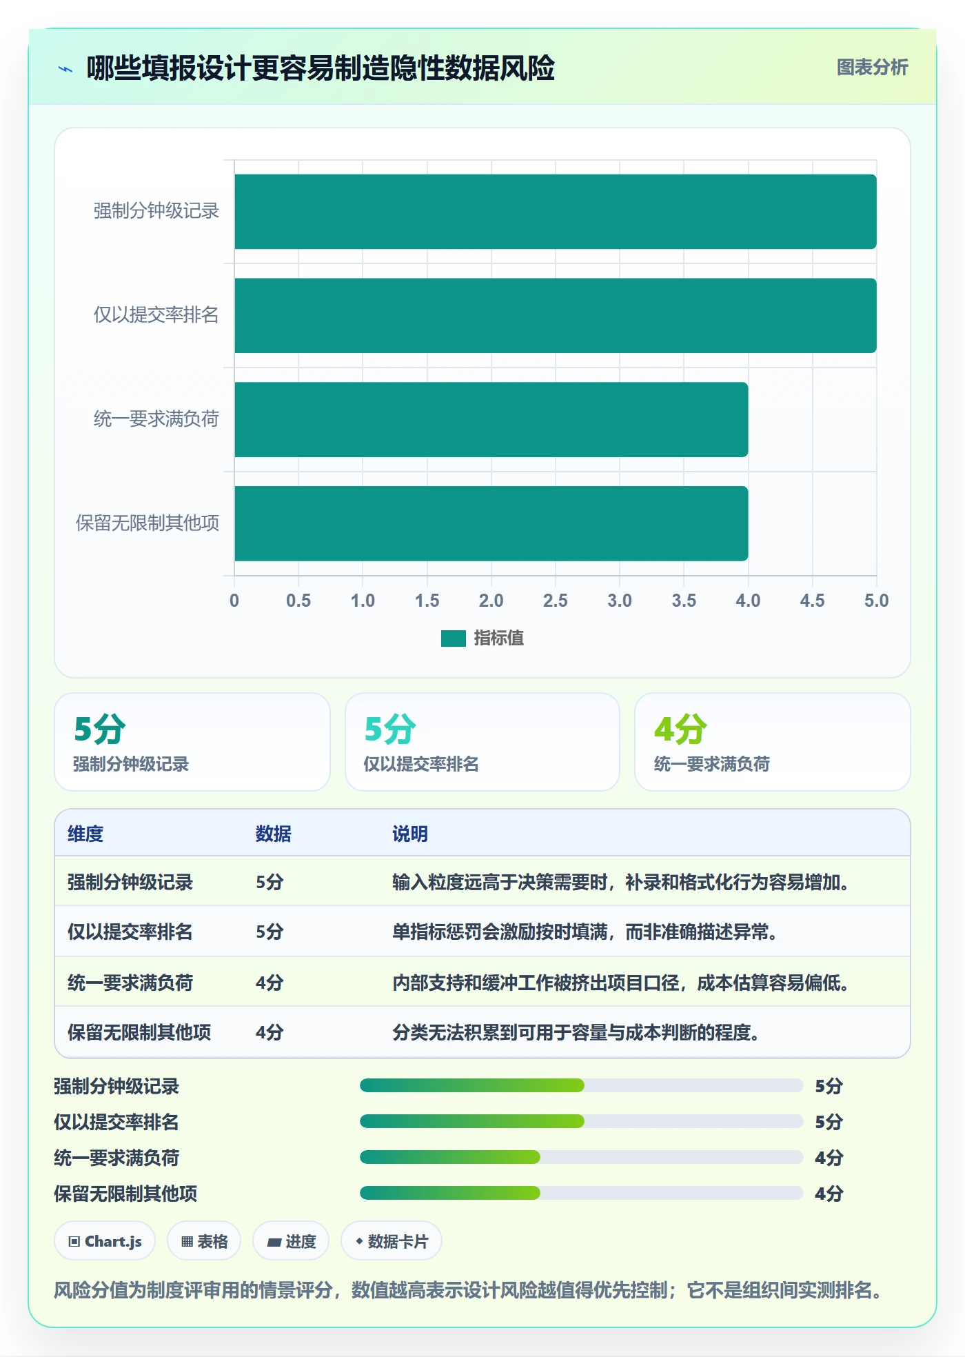Click the 保留无限制其他项 cell in the table
Screen dimensions: 965x1357
(x=139, y=1032)
